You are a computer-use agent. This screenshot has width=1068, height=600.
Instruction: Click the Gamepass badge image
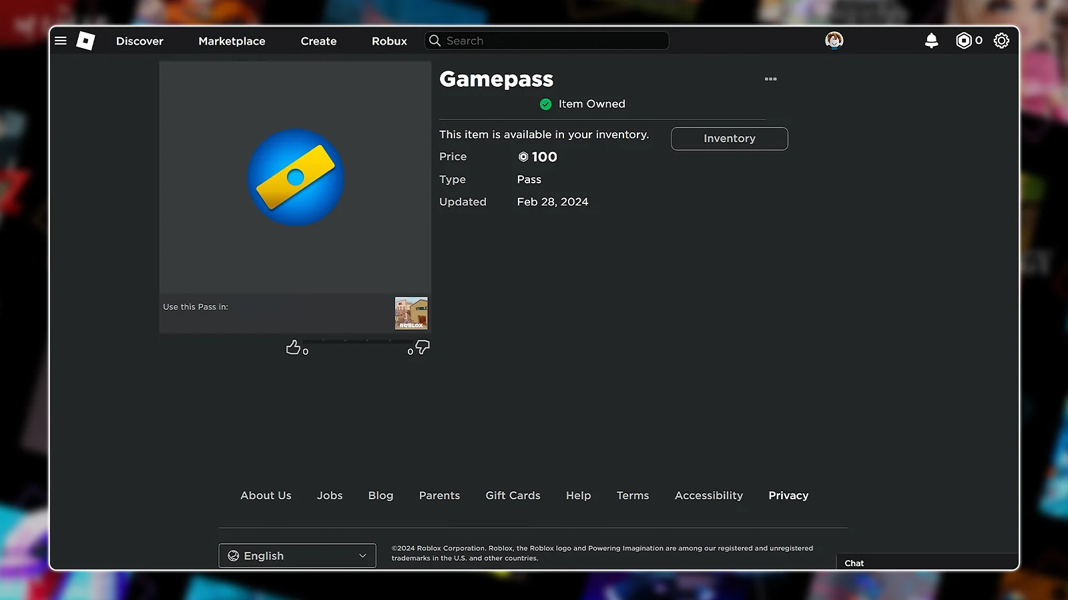tap(296, 177)
